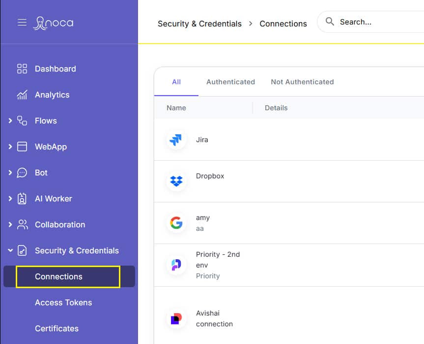The image size is (424, 344).
Task: Expand the Flows menu section
Action: (10, 121)
